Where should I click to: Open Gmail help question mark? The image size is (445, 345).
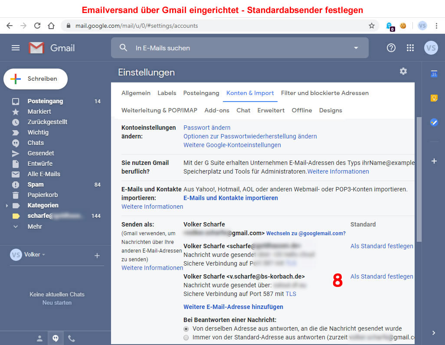tap(391, 48)
